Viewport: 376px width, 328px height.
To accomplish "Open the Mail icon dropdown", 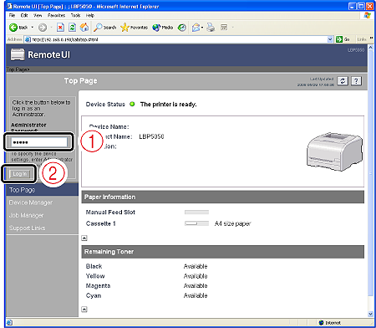I will [197, 28].
